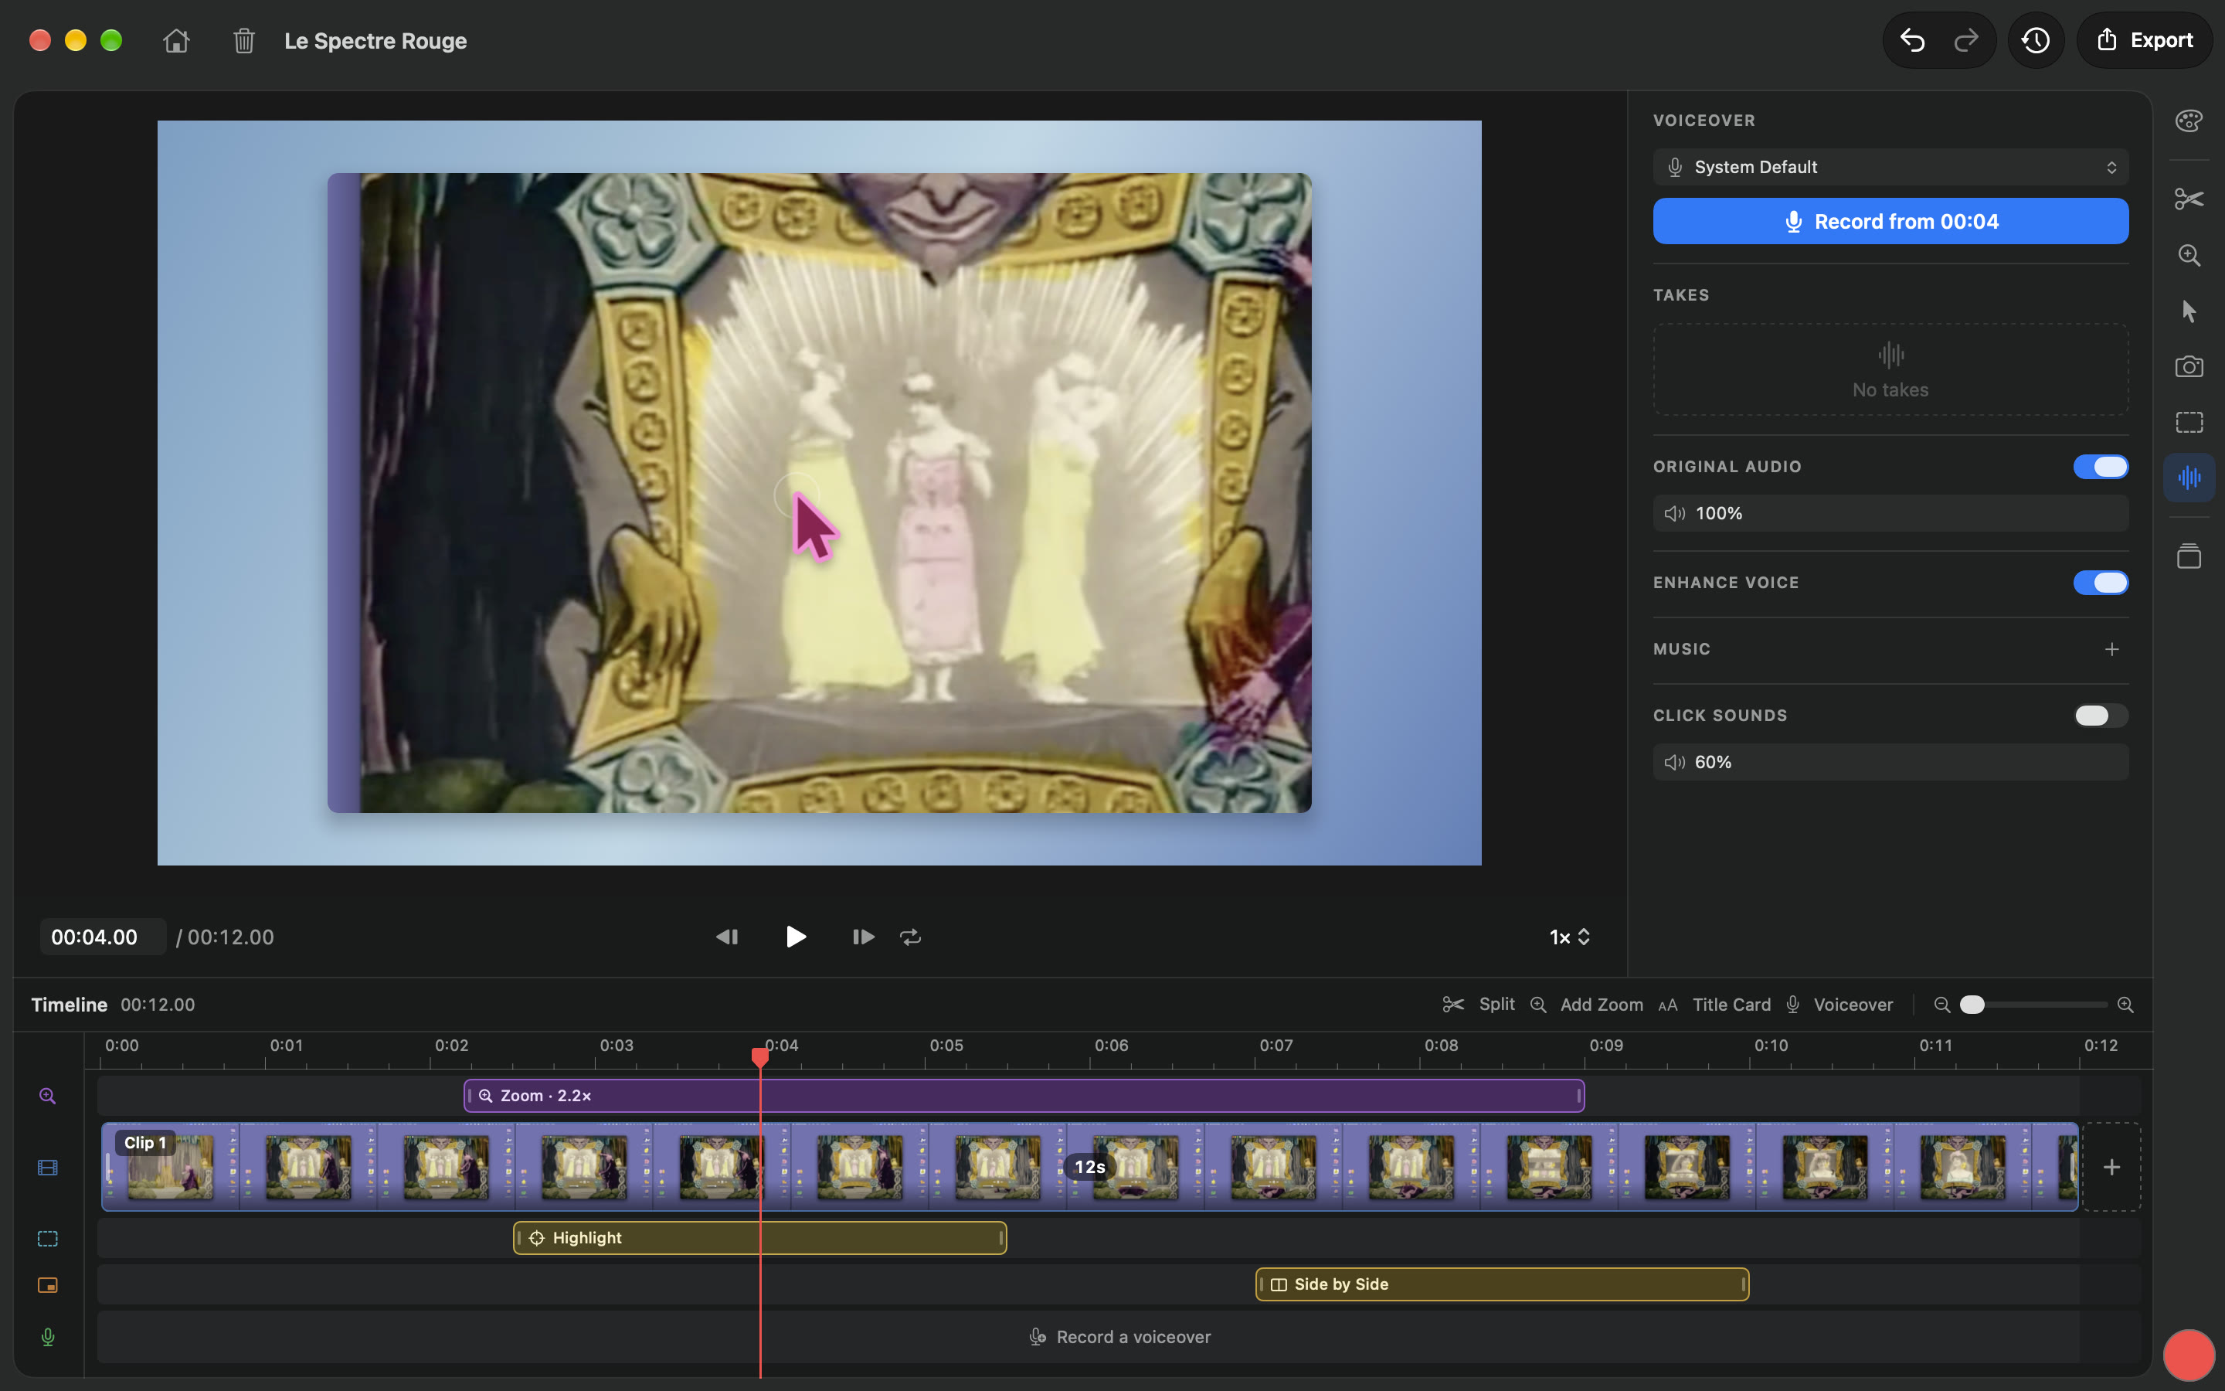This screenshot has height=1391, width=2225.
Task: Undo the last action
Action: (x=1912, y=40)
